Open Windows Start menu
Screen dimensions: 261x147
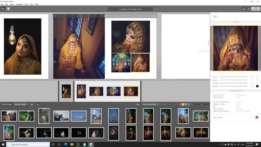pyautogui.click(x=3, y=145)
